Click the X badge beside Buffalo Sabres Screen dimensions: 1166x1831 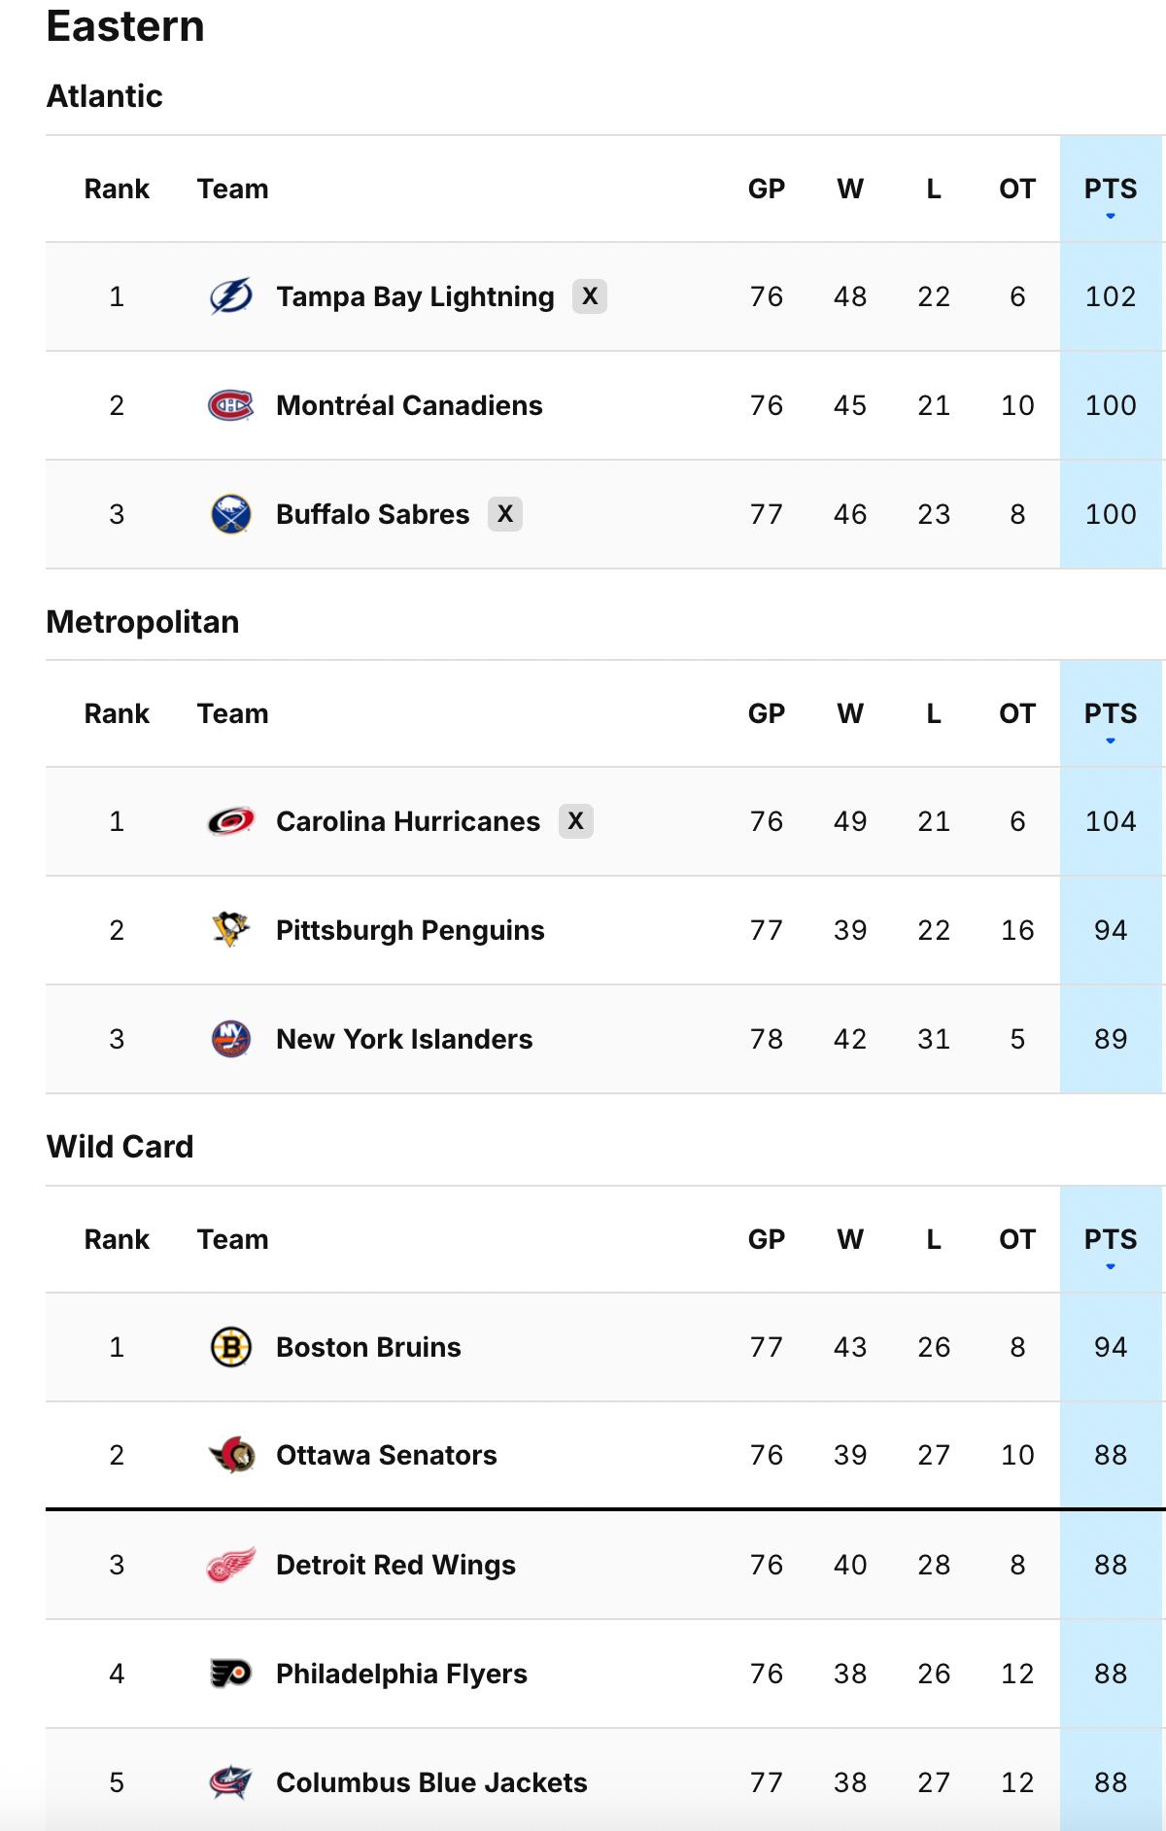tap(508, 514)
